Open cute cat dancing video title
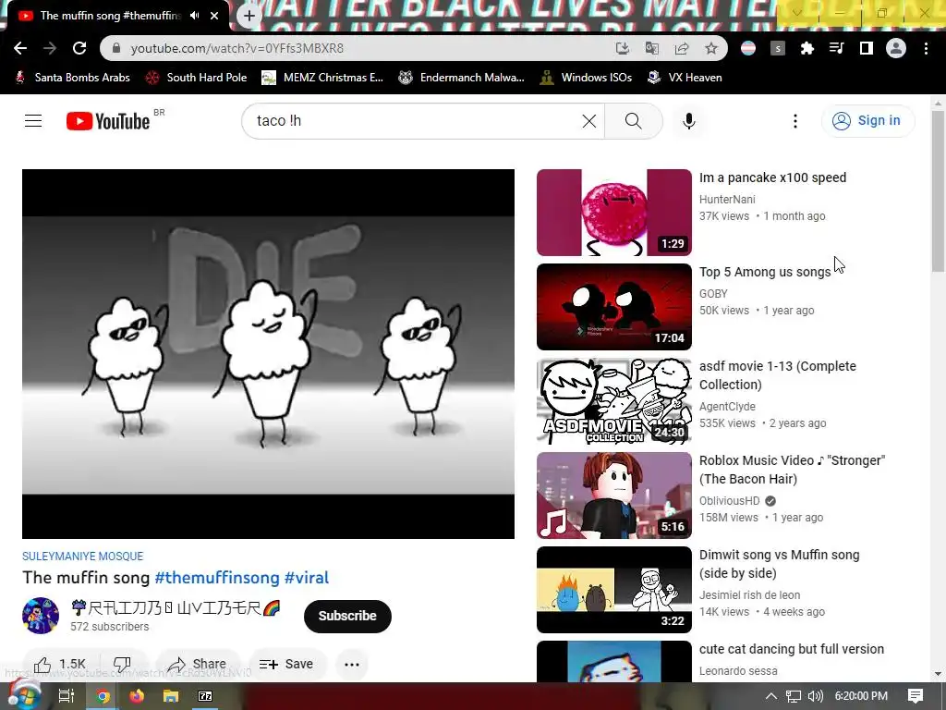The width and height of the screenshot is (946, 710). (792, 649)
